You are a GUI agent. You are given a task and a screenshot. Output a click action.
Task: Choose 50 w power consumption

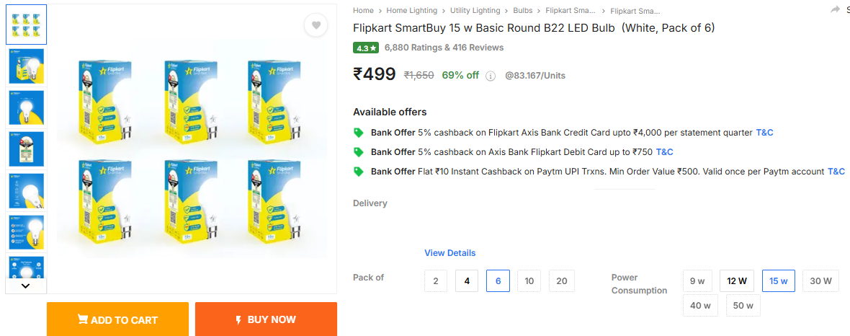[x=743, y=305]
